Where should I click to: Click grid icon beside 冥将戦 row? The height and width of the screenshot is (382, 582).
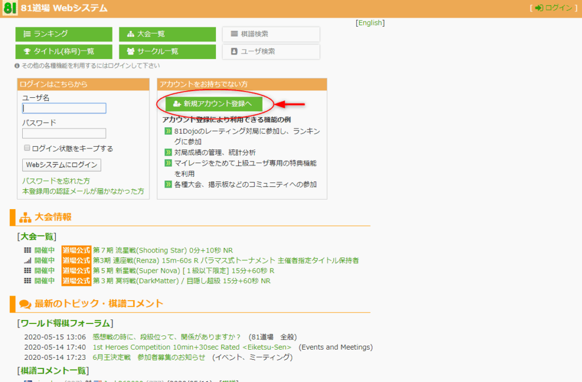[x=27, y=281]
